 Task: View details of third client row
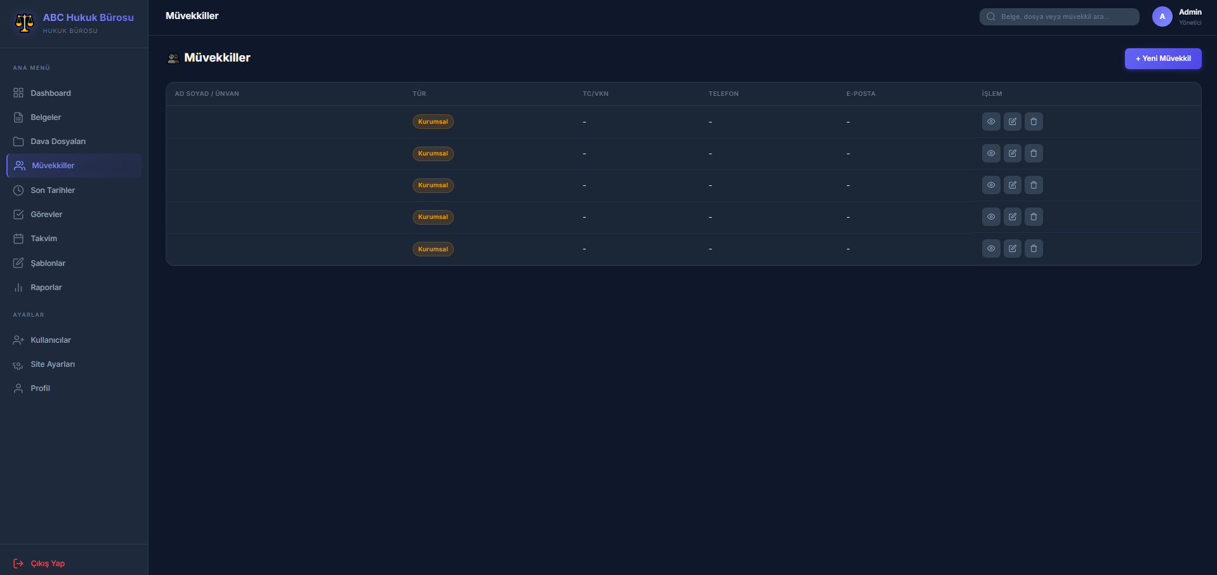click(x=991, y=185)
